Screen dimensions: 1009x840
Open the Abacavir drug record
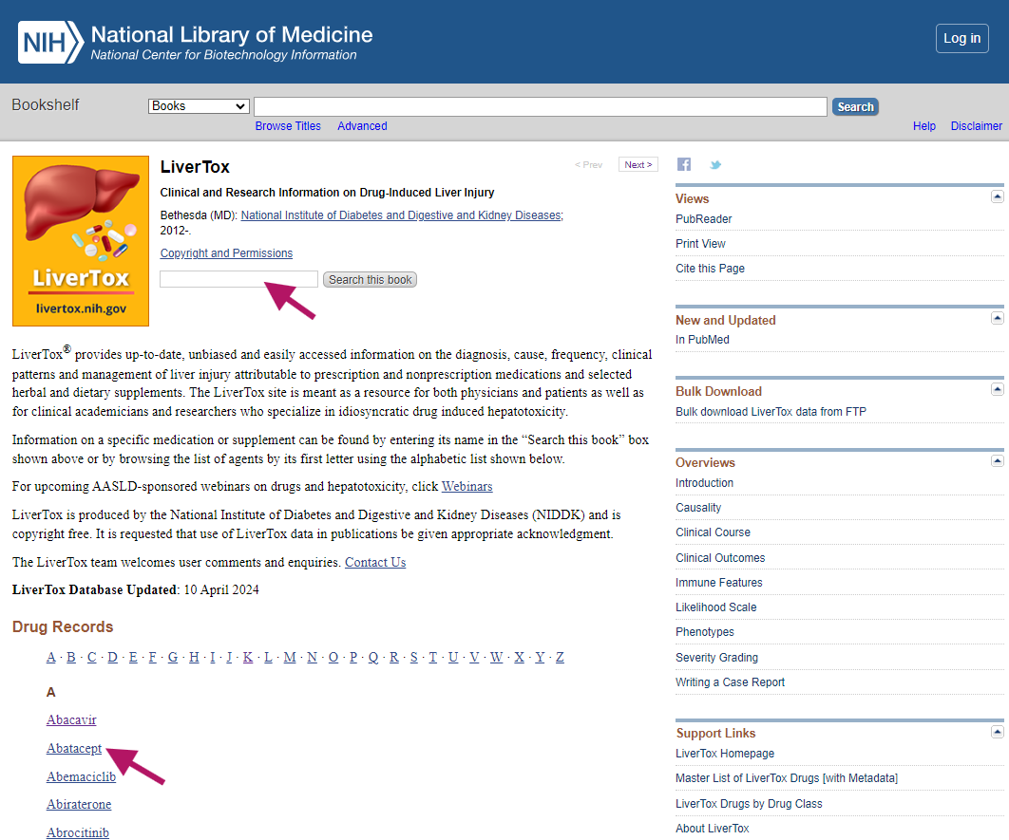coord(71,719)
